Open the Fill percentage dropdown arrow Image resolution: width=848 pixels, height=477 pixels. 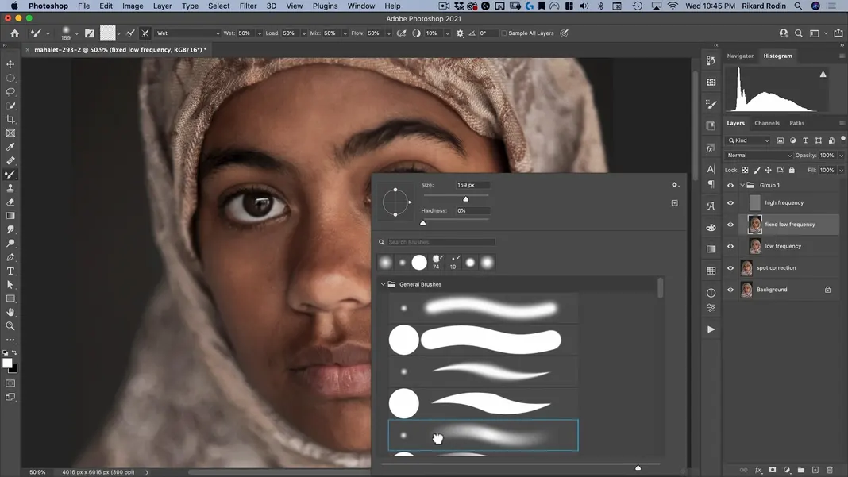[x=841, y=170]
